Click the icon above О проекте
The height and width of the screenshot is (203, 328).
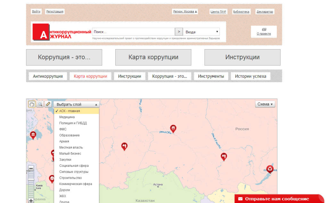pos(264,29)
